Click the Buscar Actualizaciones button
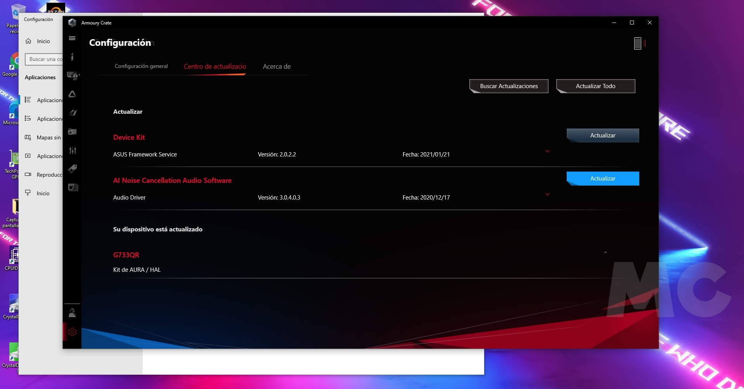The image size is (744, 389). click(509, 86)
